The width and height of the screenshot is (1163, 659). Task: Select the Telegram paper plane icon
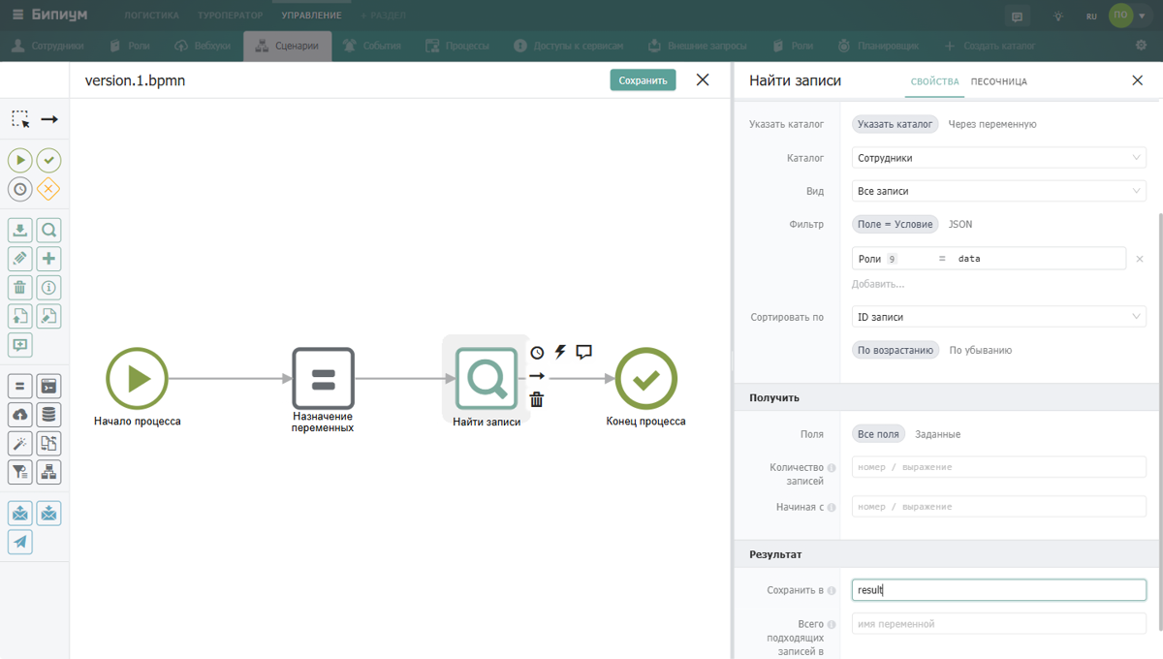(x=20, y=542)
